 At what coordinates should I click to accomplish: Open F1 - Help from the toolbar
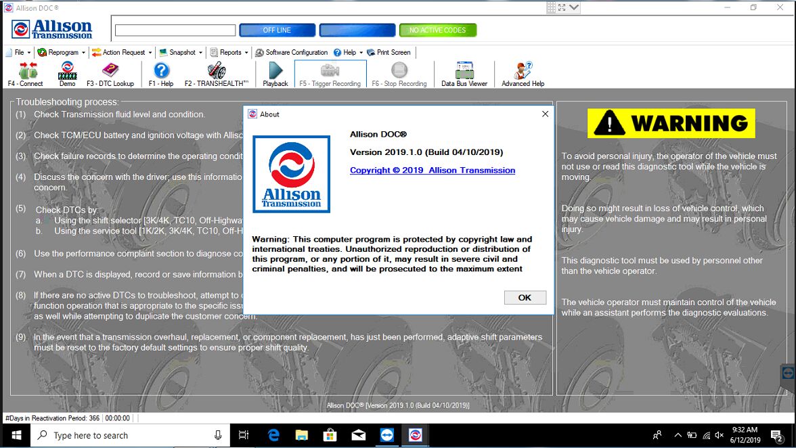coord(161,74)
